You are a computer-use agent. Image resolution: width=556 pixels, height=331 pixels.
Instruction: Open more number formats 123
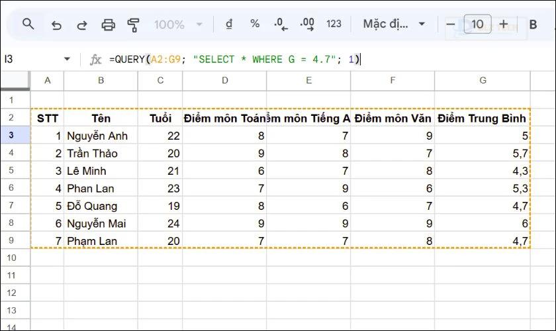point(334,24)
